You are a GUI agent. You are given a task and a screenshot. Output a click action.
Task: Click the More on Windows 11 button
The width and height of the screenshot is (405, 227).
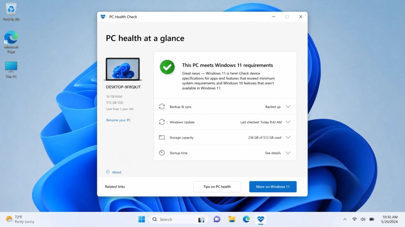pyautogui.click(x=273, y=187)
